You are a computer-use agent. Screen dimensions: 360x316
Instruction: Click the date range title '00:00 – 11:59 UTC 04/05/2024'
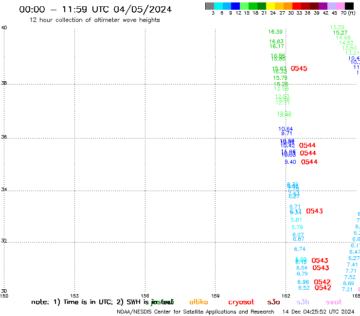pos(95,9)
